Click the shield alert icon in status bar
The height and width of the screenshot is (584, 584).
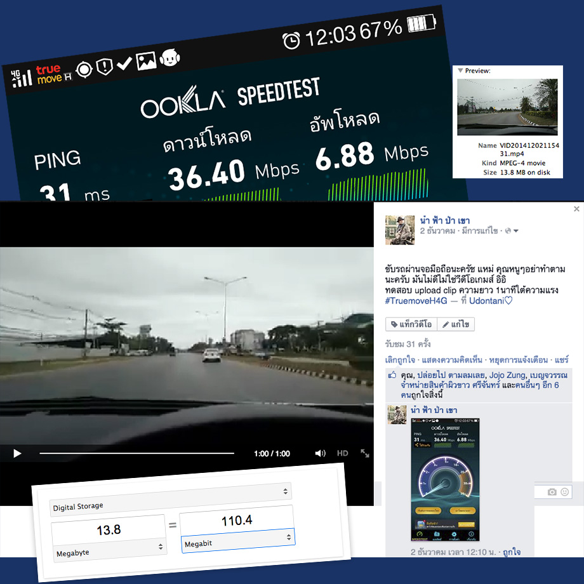coord(105,66)
